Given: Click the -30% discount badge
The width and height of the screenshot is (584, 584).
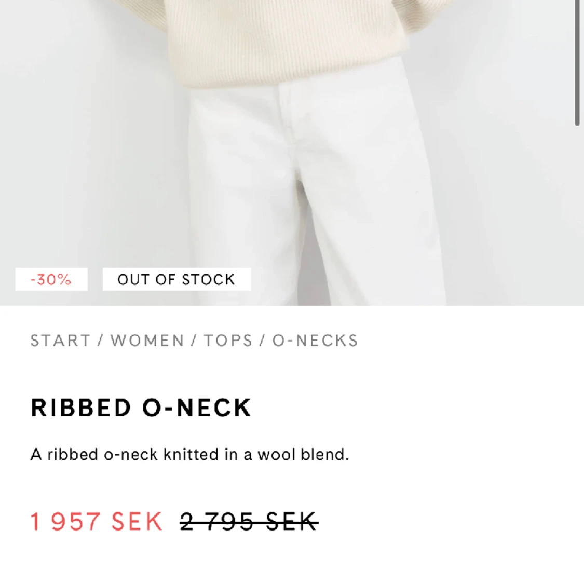Looking at the screenshot, I should pos(51,279).
